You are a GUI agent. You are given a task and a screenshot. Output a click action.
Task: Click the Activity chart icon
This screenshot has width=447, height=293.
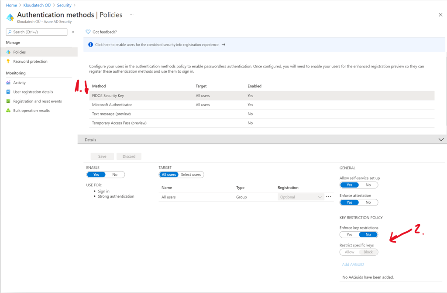click(x=8, y=83)
